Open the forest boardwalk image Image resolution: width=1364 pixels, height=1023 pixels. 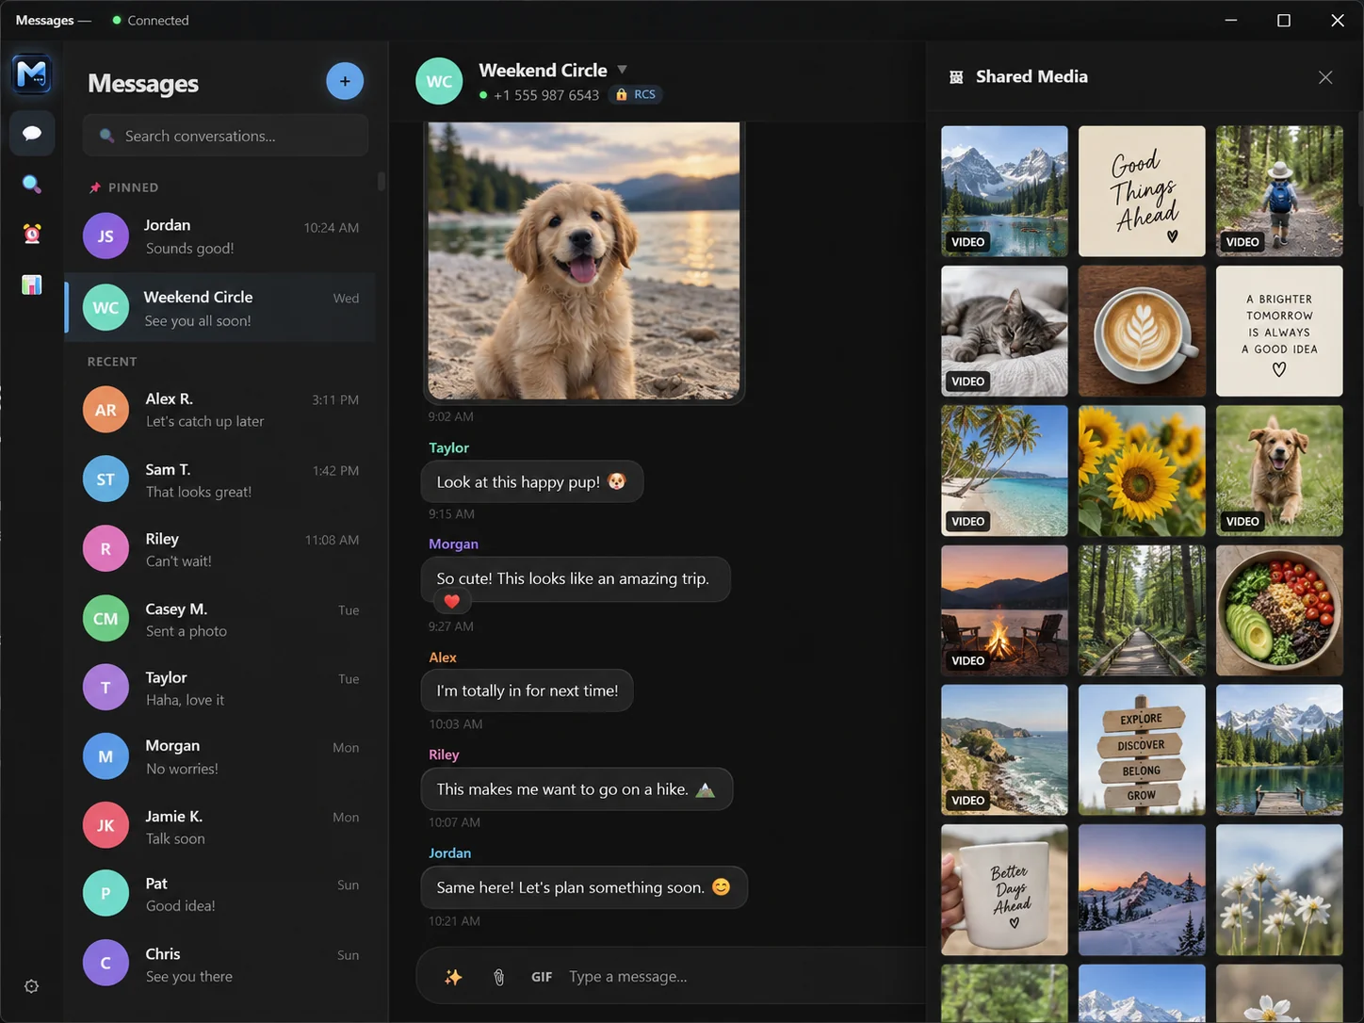click(x=1142, y=610)
